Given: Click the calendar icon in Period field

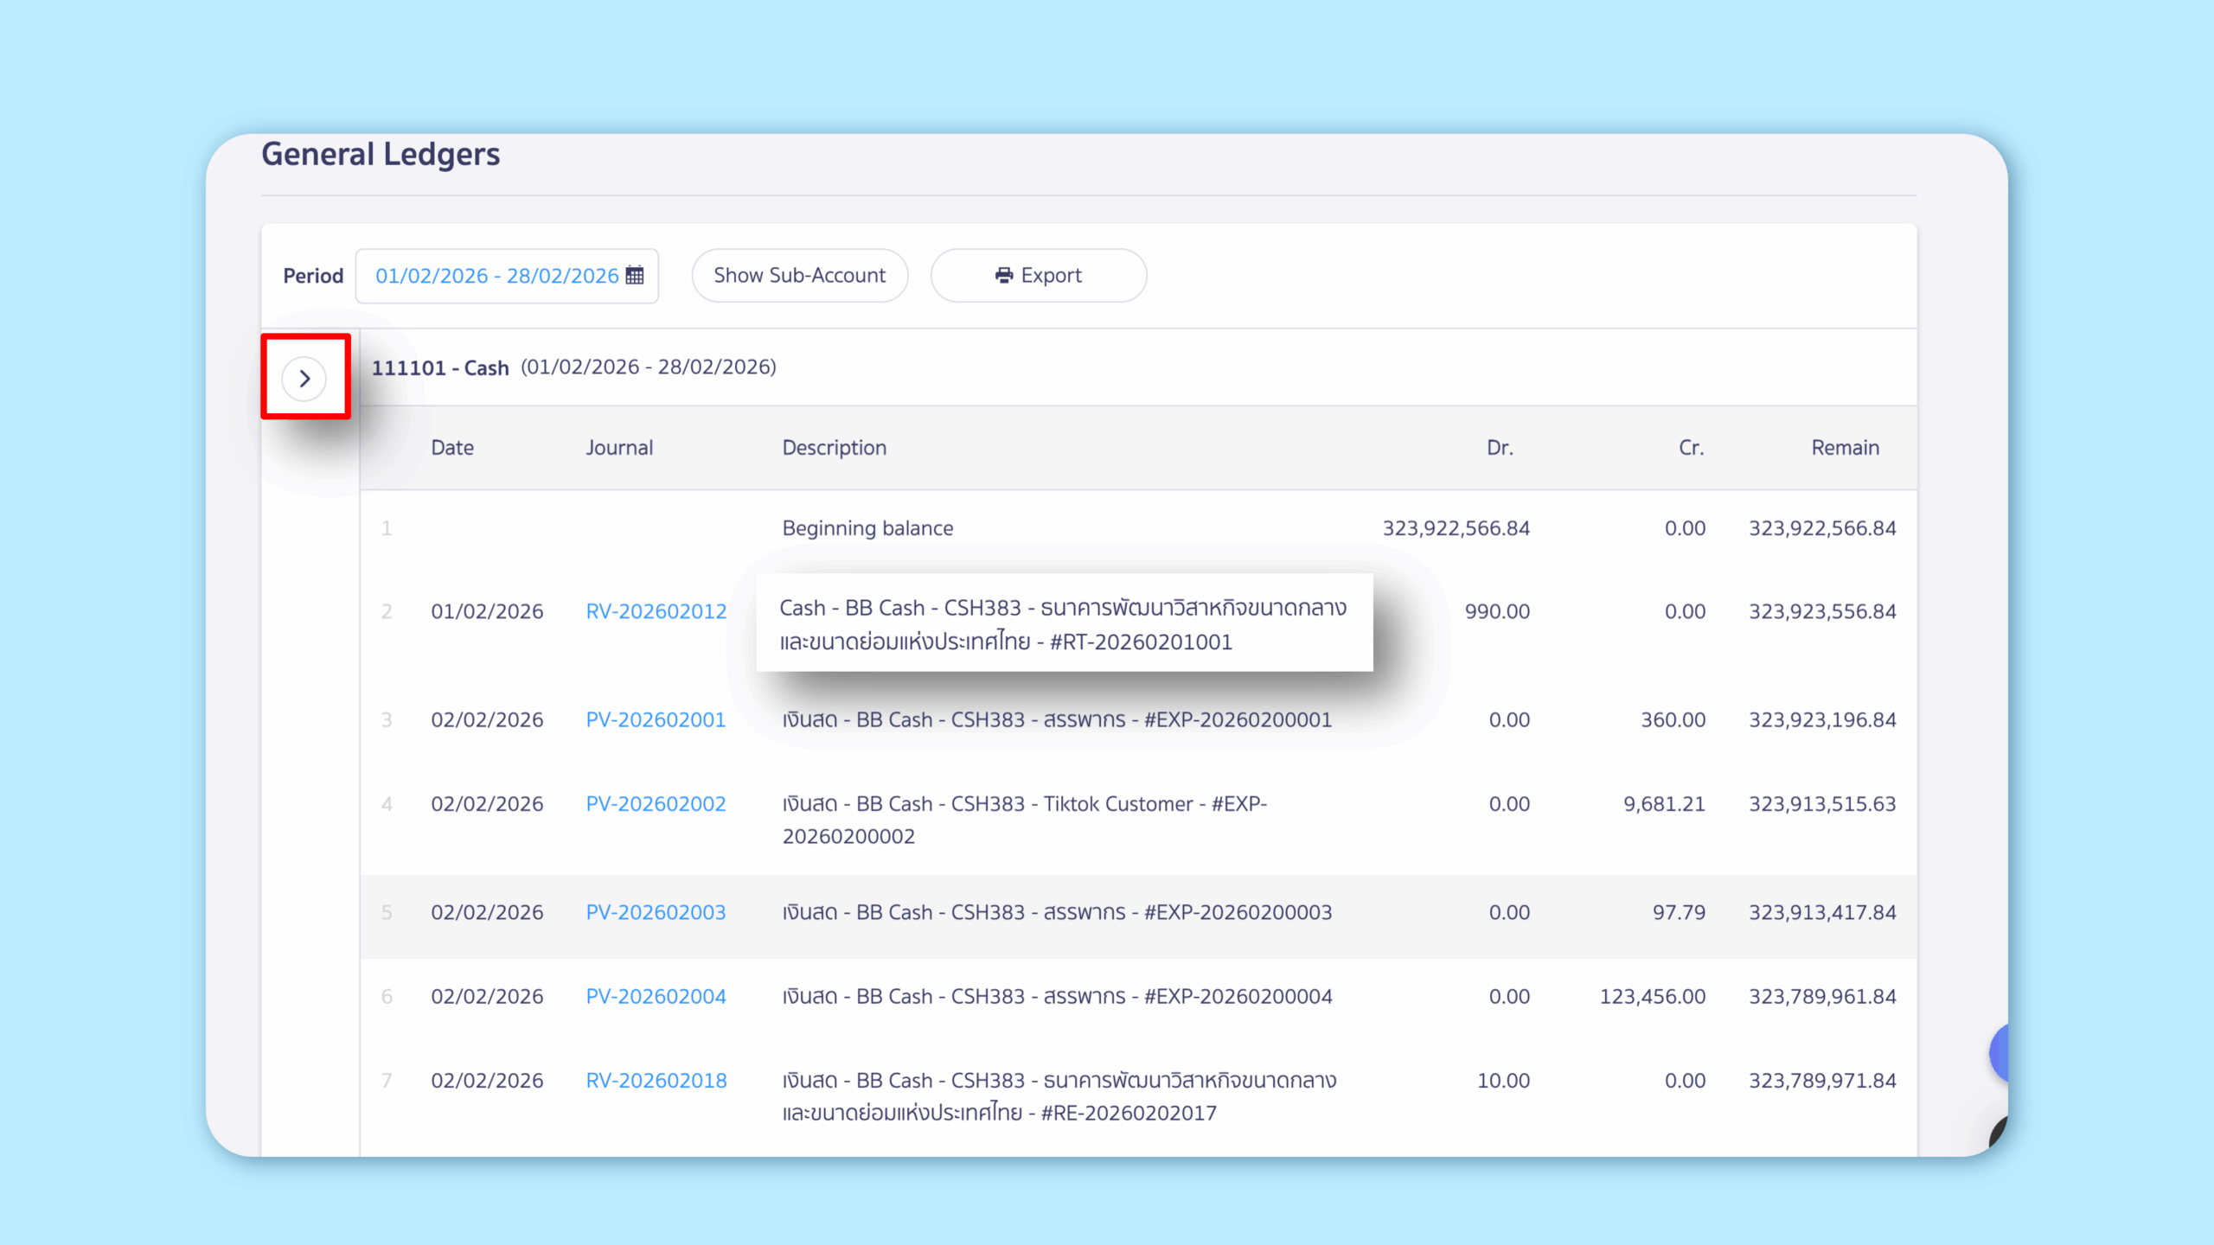Looking at the screenshot, I should pos(635,275).
